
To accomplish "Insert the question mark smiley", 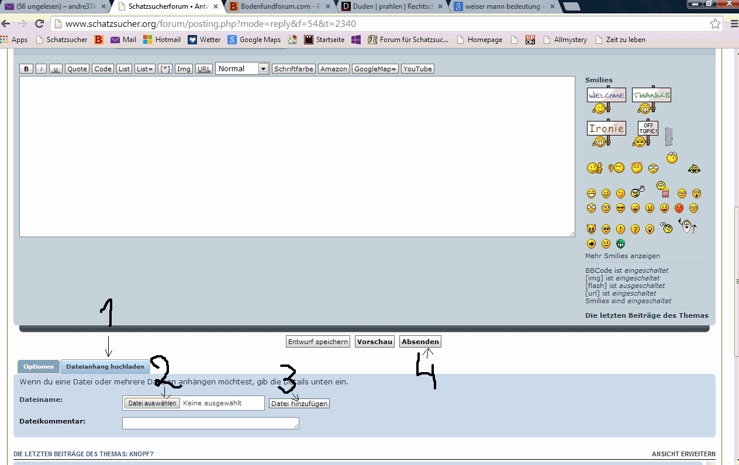I will pos(635,230).
